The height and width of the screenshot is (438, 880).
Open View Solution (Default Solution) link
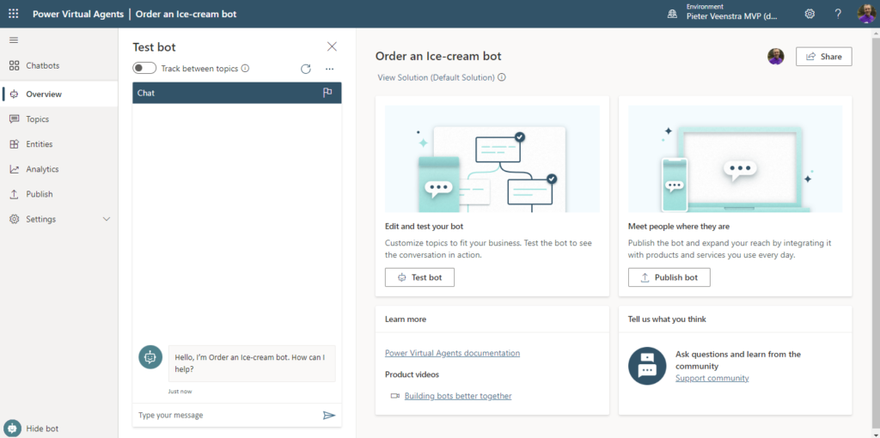coord(436,77)
